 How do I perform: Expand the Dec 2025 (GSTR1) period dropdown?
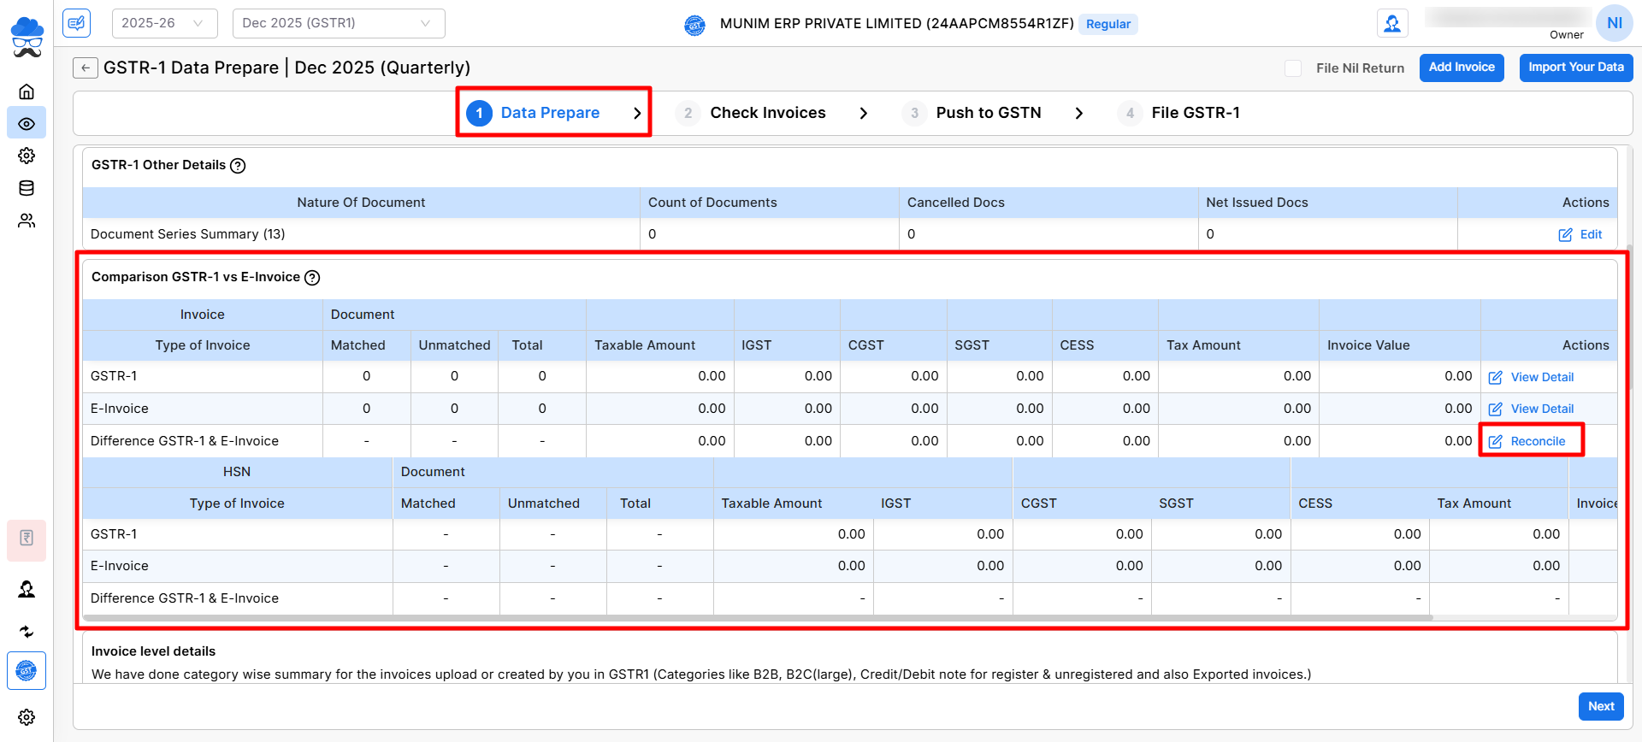(338, 23)
